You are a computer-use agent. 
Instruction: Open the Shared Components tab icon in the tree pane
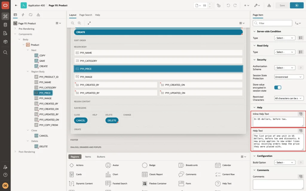coord(38,15)
